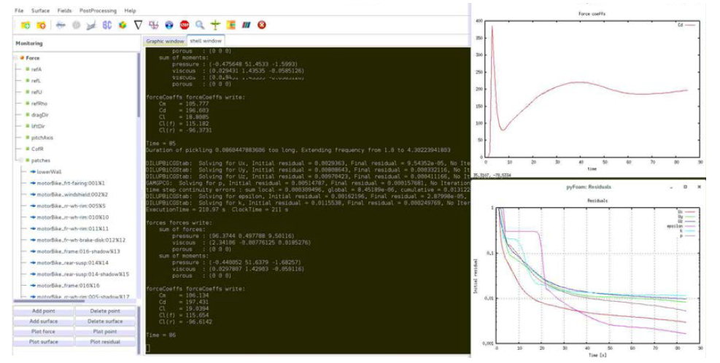Switch to the Graphic window tab

click(165, 41)
